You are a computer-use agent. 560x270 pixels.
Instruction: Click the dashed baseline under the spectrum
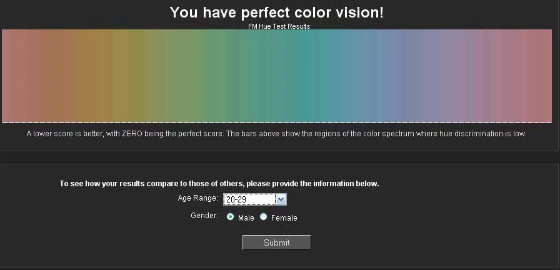(277, 122)
